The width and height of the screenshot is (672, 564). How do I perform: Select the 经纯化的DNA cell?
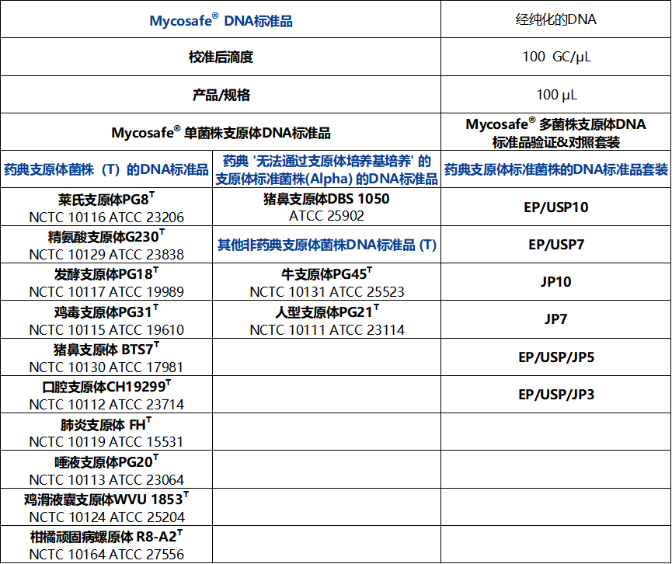pos(556,19)
